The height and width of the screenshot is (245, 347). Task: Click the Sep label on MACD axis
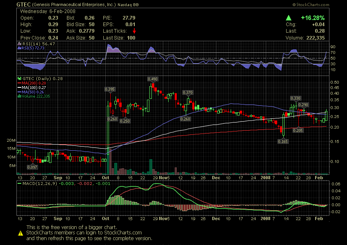point(58,218)
